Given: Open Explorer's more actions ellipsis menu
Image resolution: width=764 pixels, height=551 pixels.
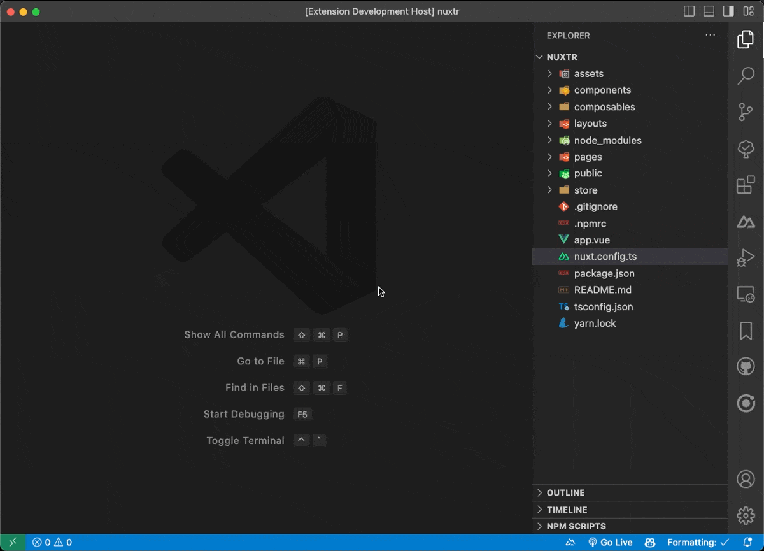Looking at the screenshot, I should (x=711, y=36).
